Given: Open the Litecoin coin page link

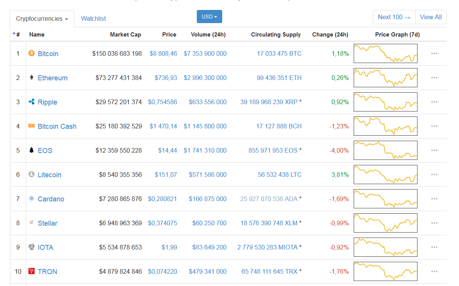Looking at the screenshot, I should 50,175.
